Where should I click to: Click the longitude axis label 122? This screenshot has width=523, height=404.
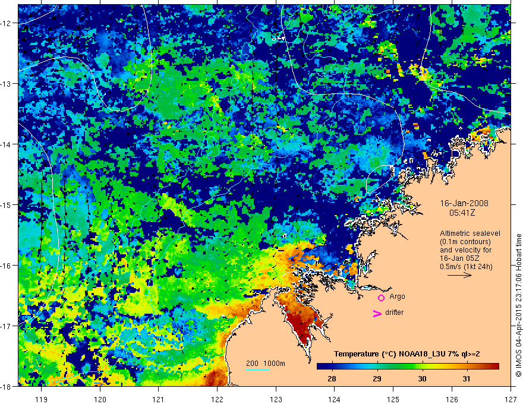217,399
